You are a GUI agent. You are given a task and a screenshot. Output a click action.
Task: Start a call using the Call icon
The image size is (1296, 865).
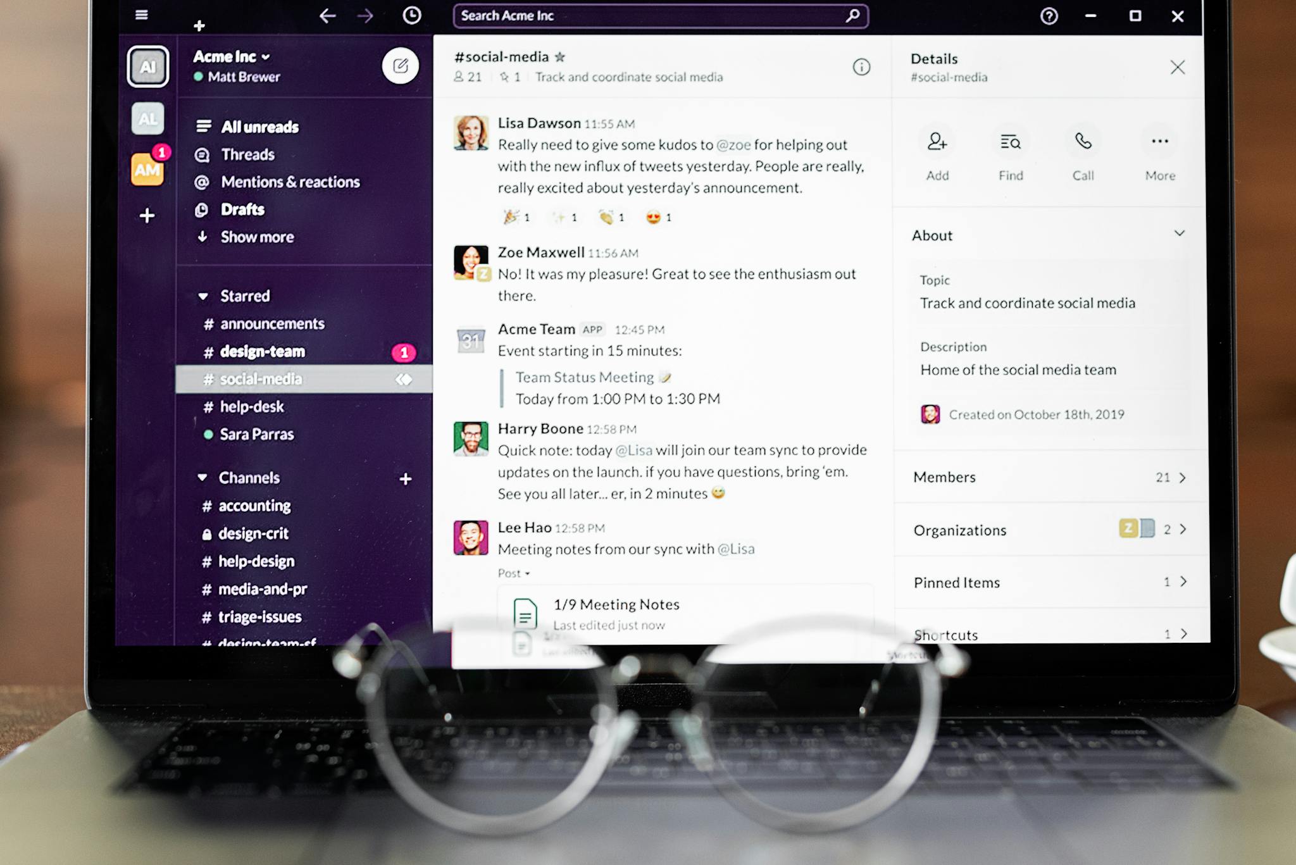pos(1082,143)
